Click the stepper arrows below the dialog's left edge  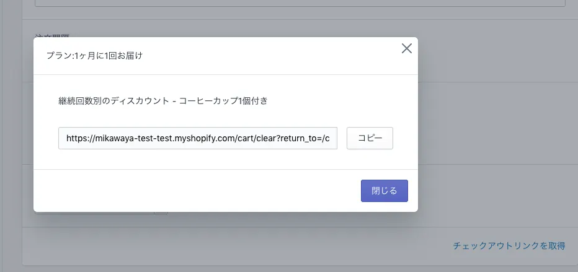(x=161, y=214)
